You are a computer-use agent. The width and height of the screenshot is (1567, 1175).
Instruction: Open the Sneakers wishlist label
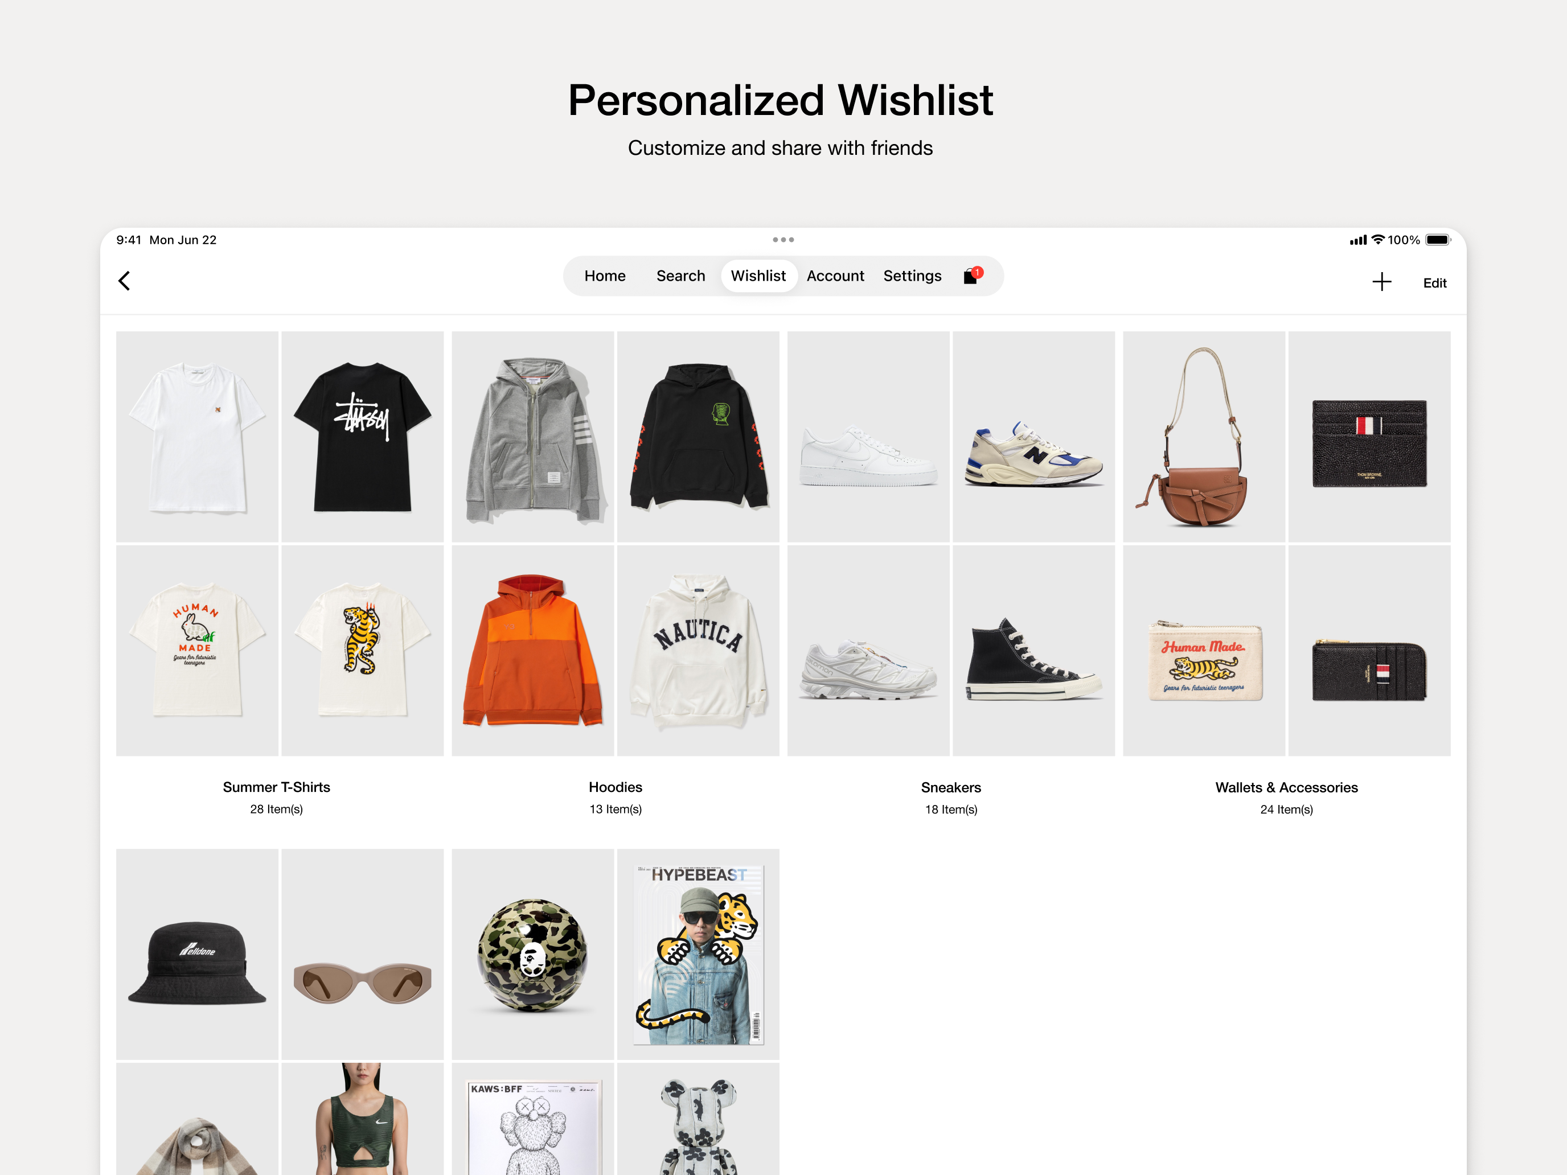click(x=951, y=787)
